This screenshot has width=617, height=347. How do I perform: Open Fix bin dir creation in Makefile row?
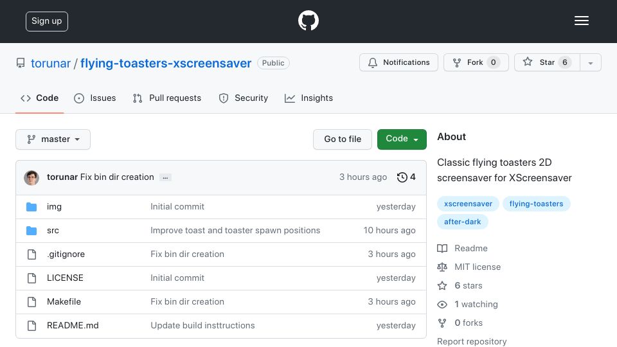187,302
